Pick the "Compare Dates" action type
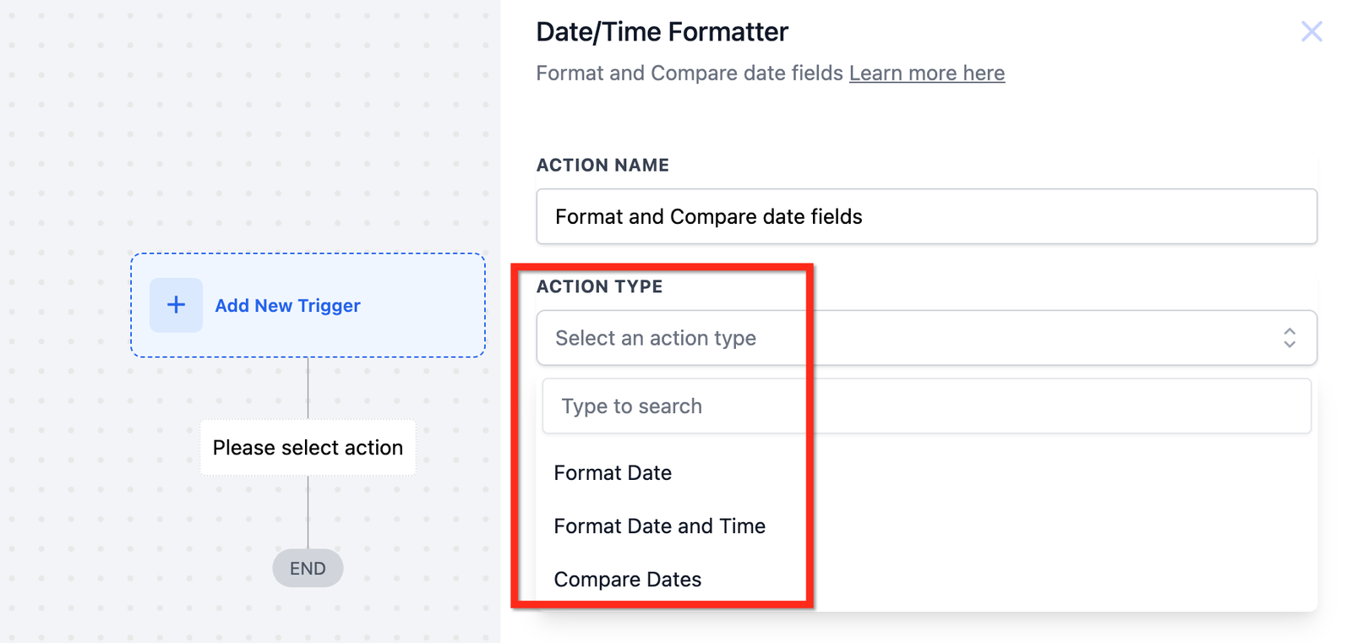 coord(627,580)
